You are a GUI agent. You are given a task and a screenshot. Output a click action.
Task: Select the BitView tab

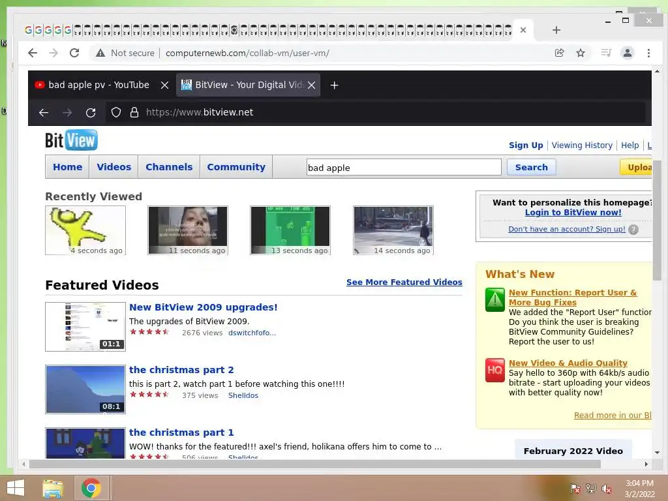242,85
